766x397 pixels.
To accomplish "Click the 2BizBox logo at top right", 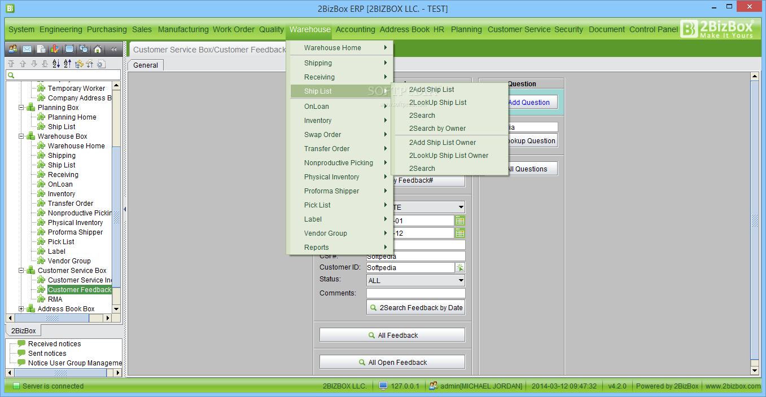I will pos(717,29).
